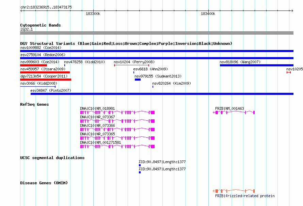This screenshot has width=303, height=206.
Task: Click the esv34847 (Pinto2007) label
Action: tap(51, 90)
